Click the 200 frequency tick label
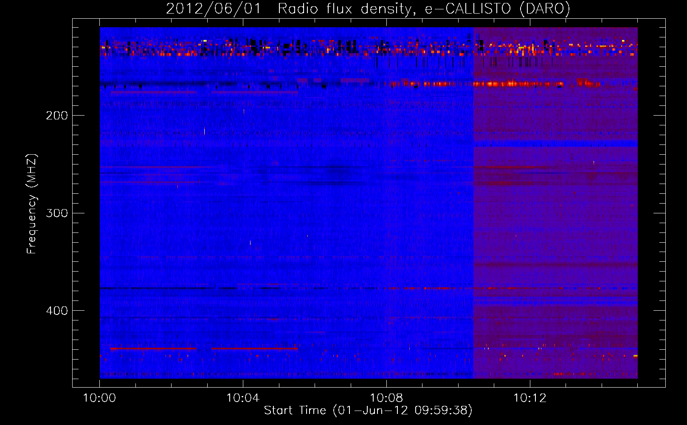The height and width of the screenshot is (425, 687). (x=57, y=115)
